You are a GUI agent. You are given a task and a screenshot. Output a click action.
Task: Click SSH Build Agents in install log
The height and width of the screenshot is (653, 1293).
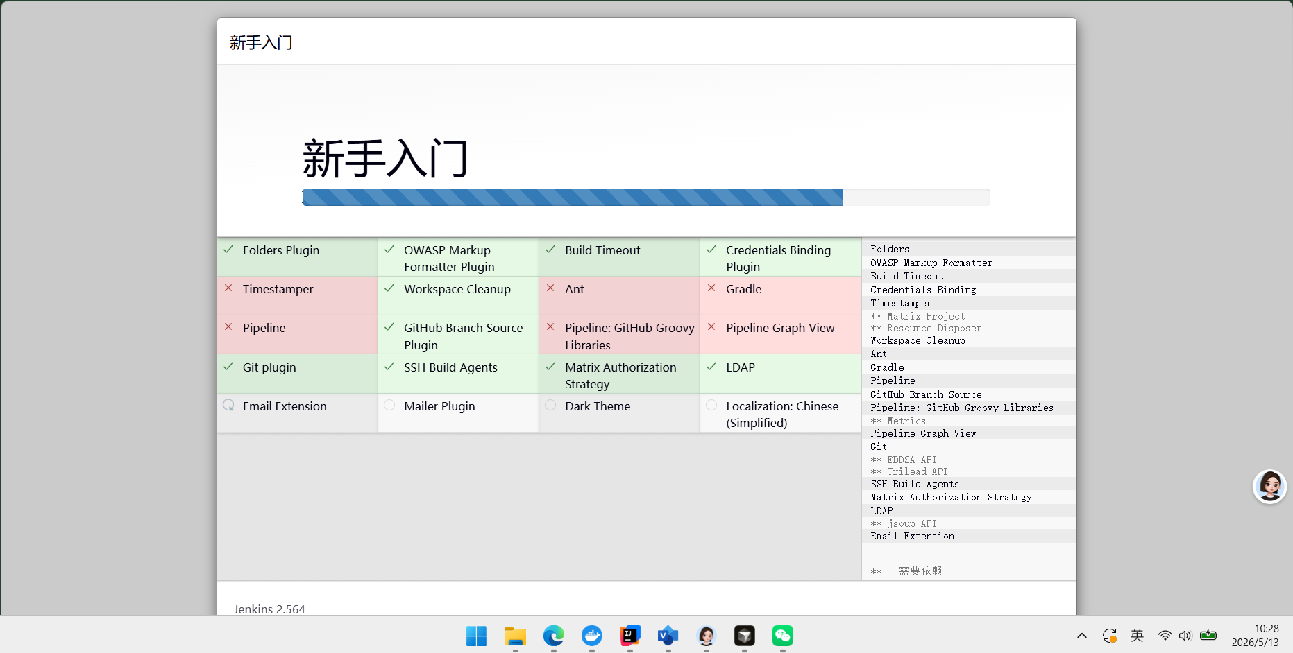point(915,484)
